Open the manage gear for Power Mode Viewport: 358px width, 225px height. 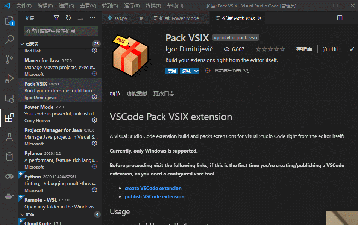94,120
